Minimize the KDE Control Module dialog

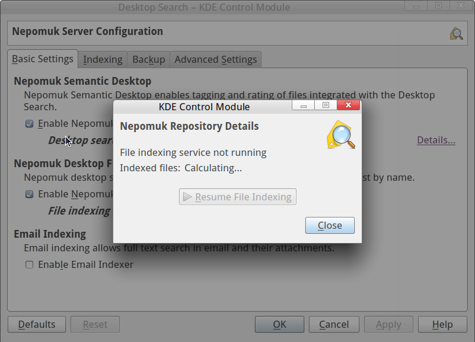click(303, 106)
